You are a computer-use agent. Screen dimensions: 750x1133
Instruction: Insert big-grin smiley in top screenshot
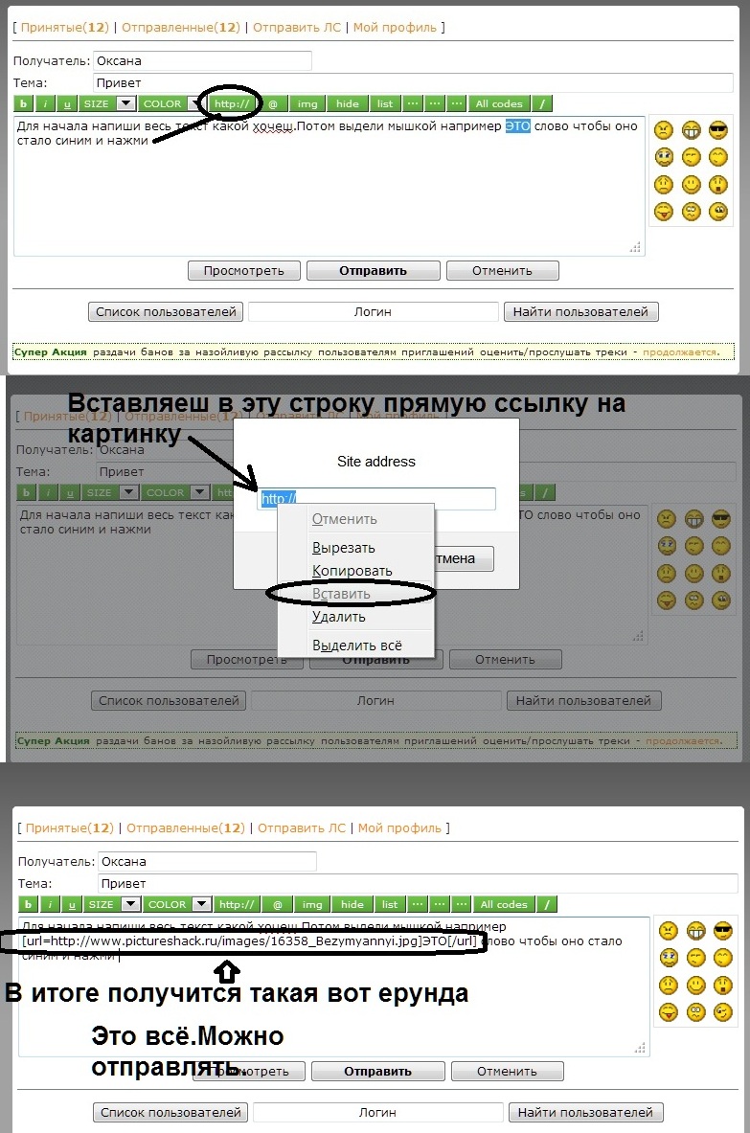coord(692,130)
